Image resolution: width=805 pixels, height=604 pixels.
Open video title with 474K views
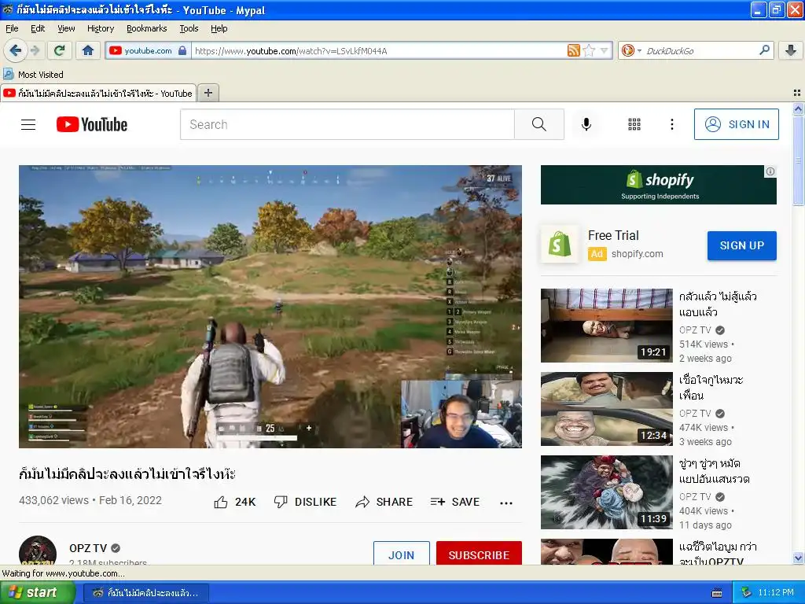click(x=711, y=388)
